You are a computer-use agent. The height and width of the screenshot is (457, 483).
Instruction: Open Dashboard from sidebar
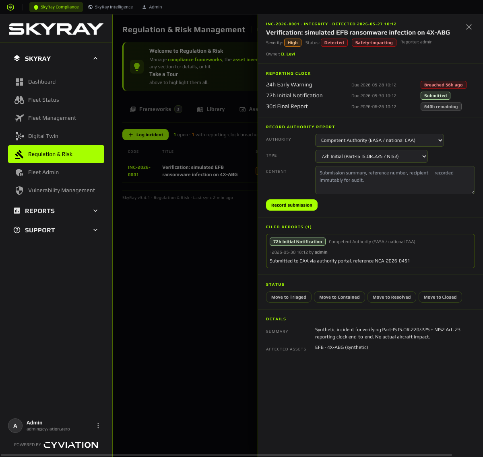(x=56, y=82)
